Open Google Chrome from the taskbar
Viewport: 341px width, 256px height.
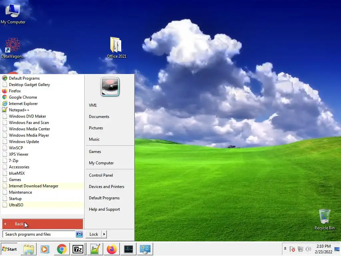click(62, 249)
